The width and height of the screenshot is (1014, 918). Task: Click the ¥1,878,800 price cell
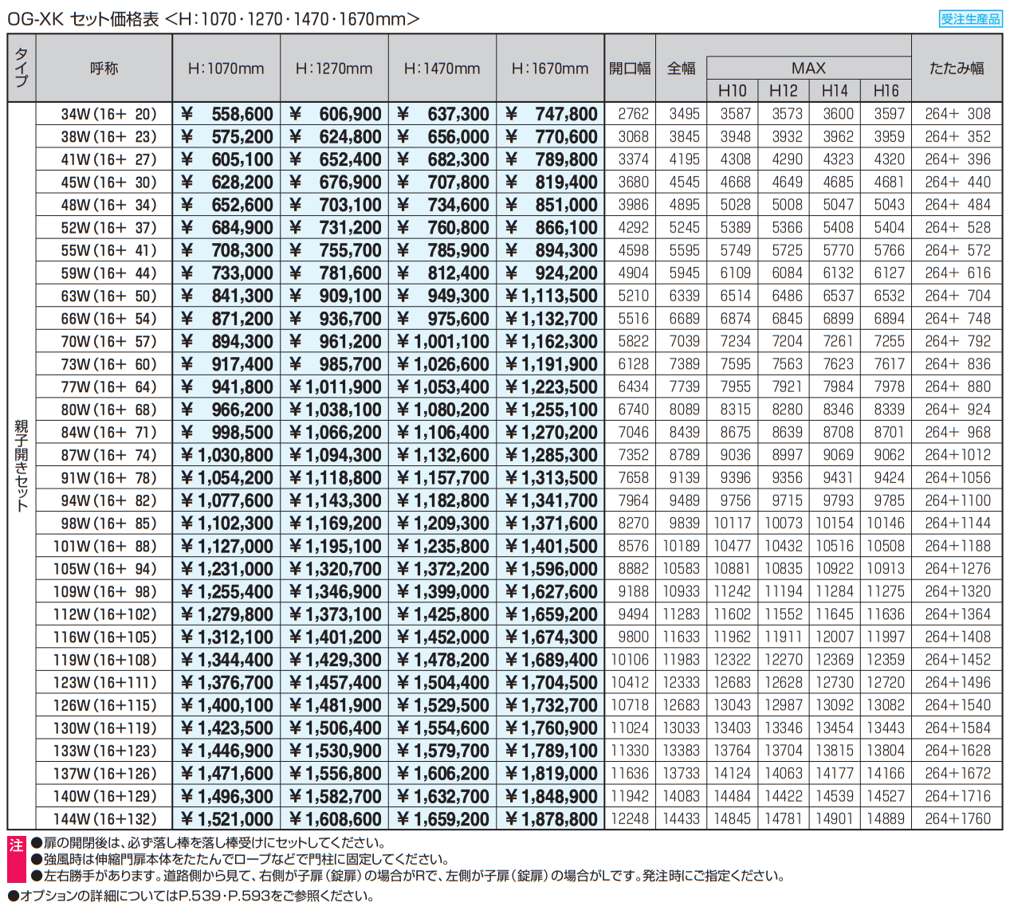(551, 818)
